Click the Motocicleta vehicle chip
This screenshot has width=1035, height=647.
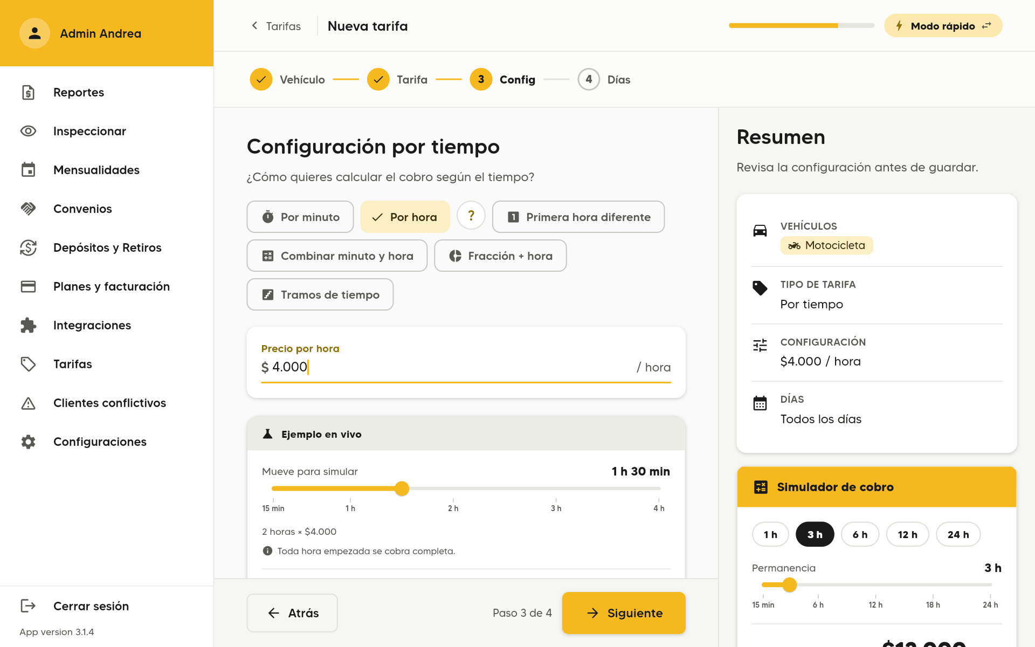tap(826, 245)
